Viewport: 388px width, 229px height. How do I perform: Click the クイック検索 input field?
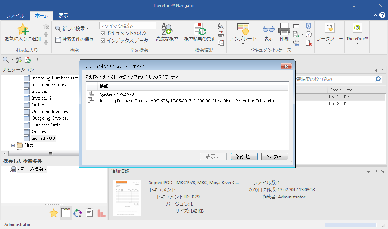127,26
